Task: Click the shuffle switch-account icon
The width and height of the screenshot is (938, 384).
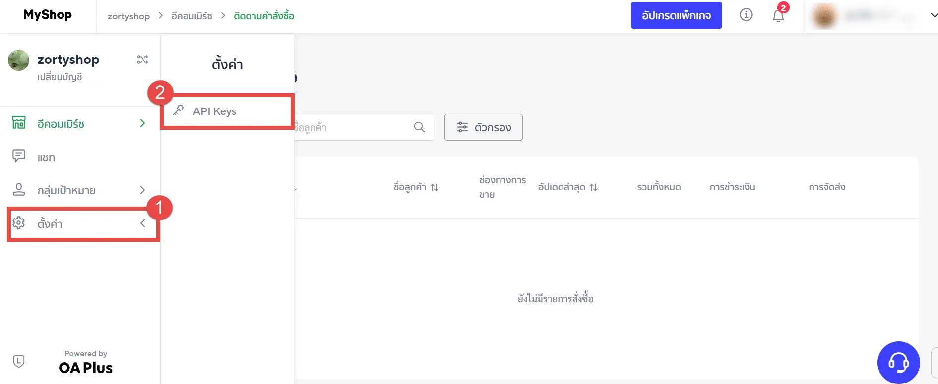Action: [142, 60]
